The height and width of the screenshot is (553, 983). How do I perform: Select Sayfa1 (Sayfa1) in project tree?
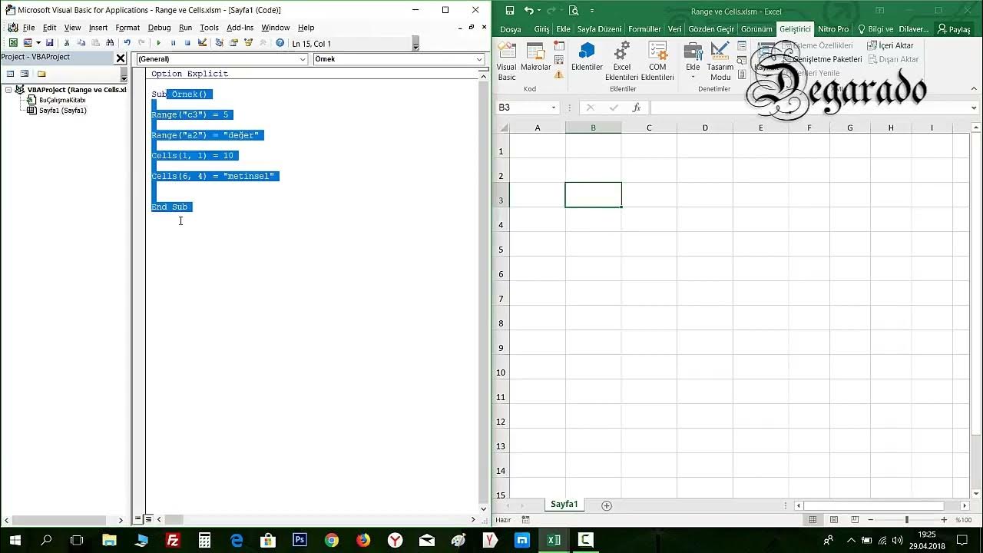(62, 111)
